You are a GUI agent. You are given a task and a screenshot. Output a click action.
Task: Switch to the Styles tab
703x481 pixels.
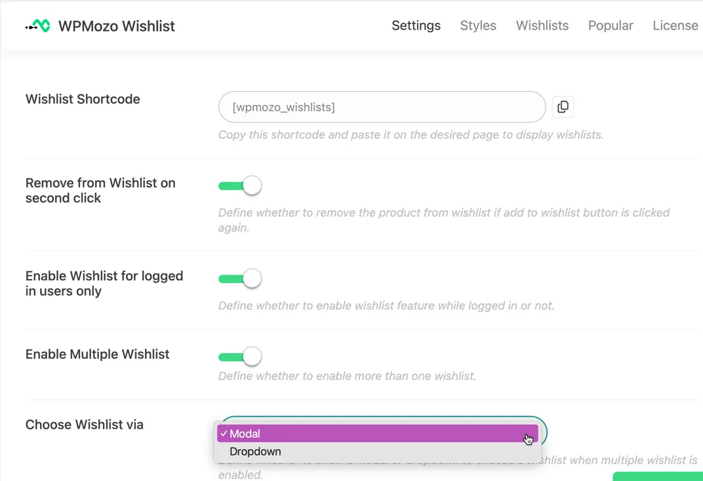pyautogui.click(x=478, y=26)
